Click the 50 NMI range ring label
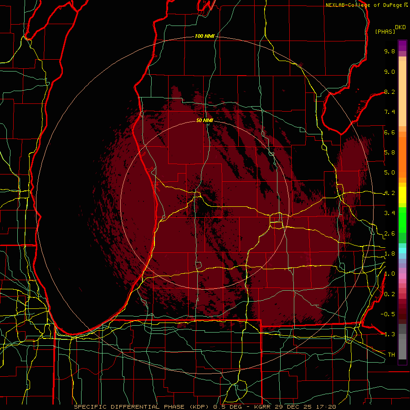The image size is (410, 410). click(205, 120)
